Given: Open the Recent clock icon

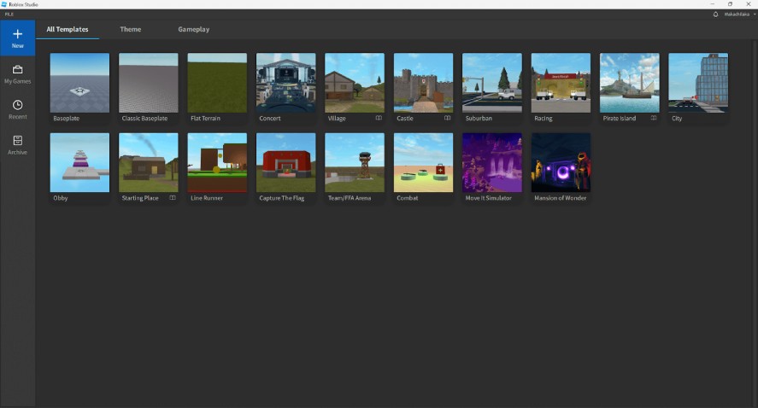Looking at the screenshot, I should (x=17, y=105).
